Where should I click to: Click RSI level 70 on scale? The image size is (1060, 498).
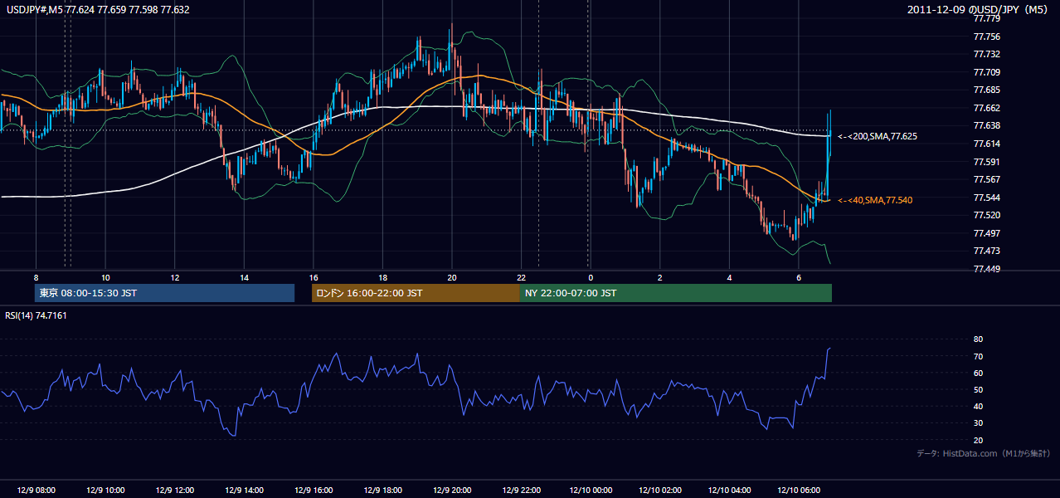click(x=978, y=357)
